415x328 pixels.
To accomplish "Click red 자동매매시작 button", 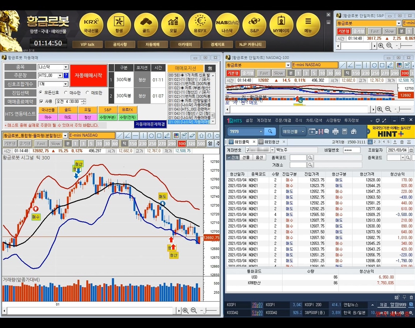I will 89,75.
